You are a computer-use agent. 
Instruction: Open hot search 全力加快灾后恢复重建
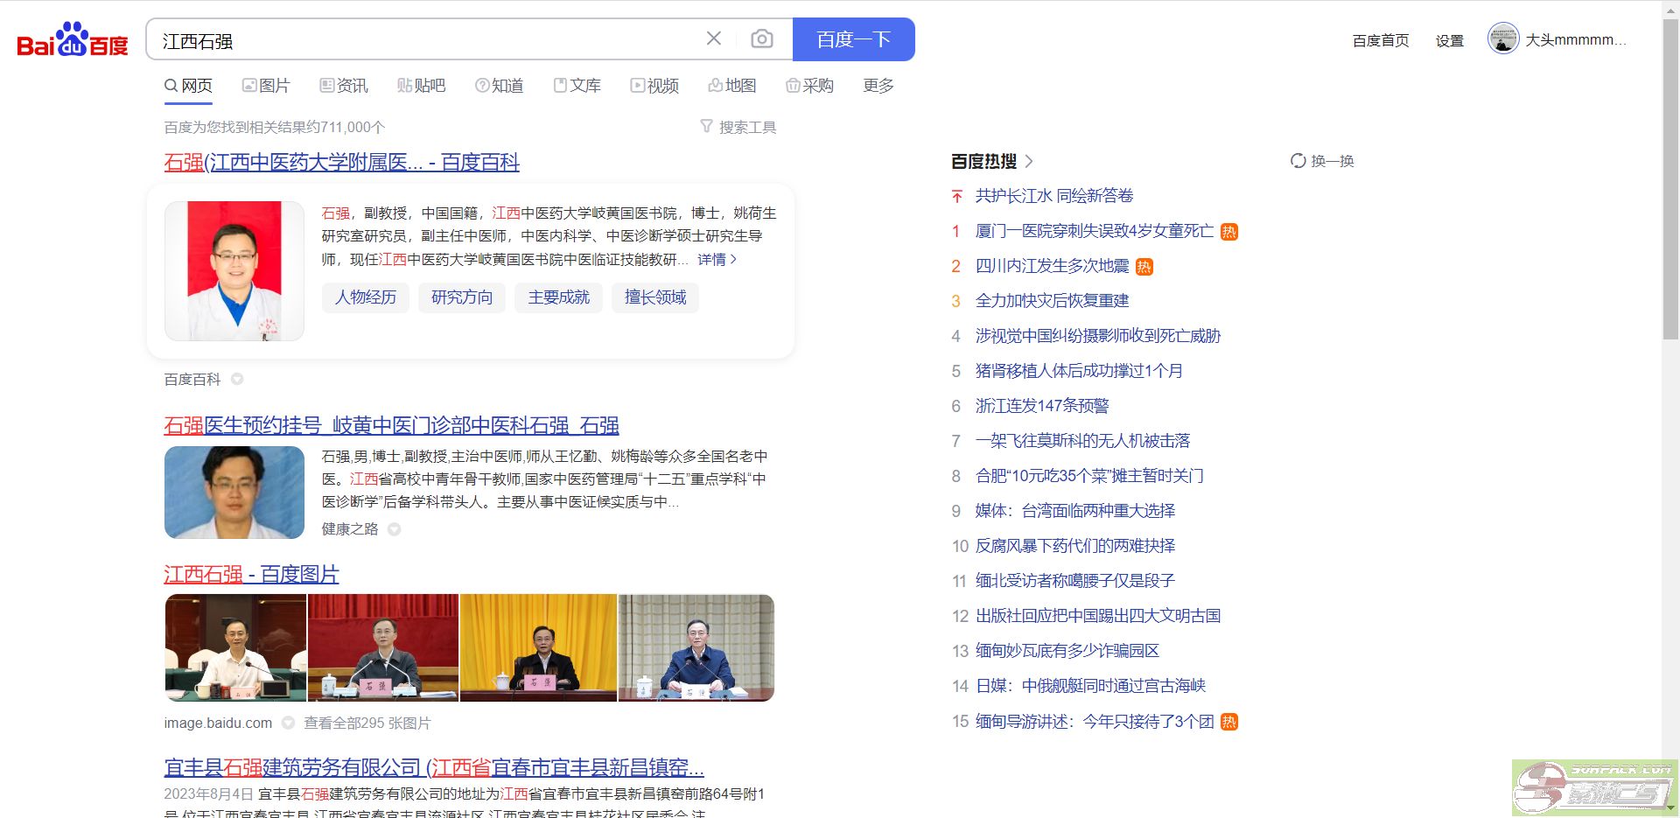pos(1053,301)
